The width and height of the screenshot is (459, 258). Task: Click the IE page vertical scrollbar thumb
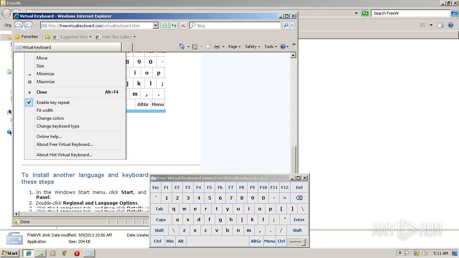click(x=293, y=159)
